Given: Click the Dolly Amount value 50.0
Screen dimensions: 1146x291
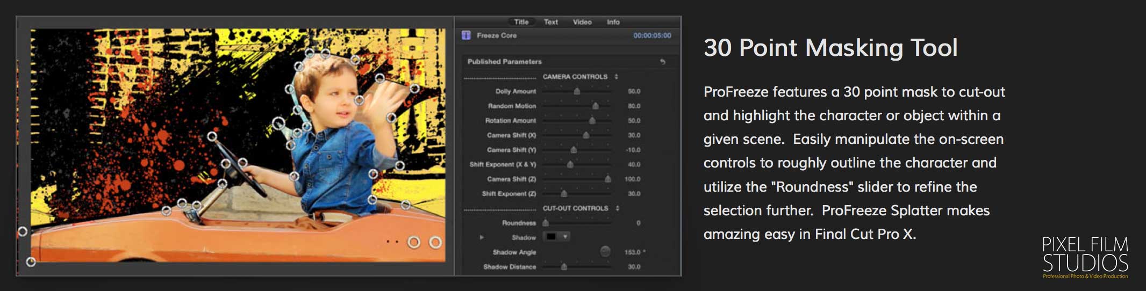Looking at the screenshot, I should click(634, 91).
